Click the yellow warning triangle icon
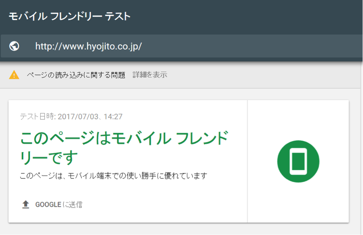Image resolution: width=363 pixels, height=235 pixels. pos(14,75)
